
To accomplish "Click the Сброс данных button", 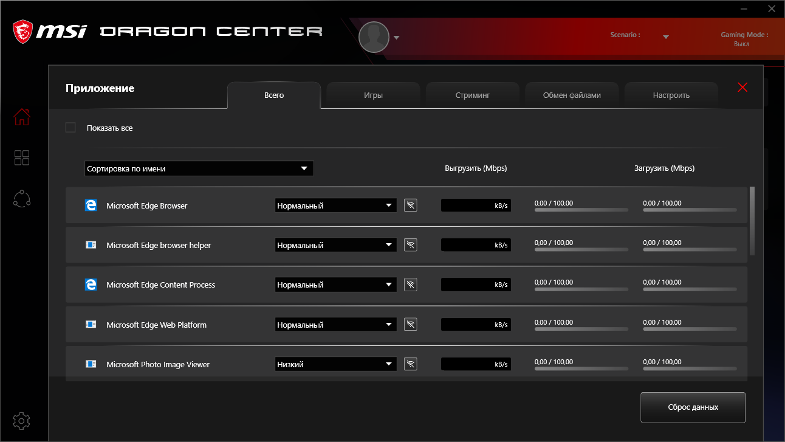I will [693, 407].
